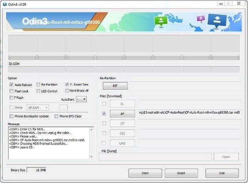Viewport: 248px width, 183px height.
Task: Close the Odin3 window
Action: pyautogui.click(x=239, y=3)
